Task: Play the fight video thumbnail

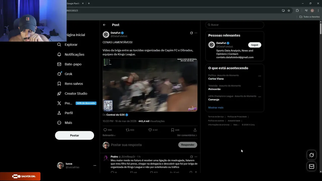Action: click(150, 85)
